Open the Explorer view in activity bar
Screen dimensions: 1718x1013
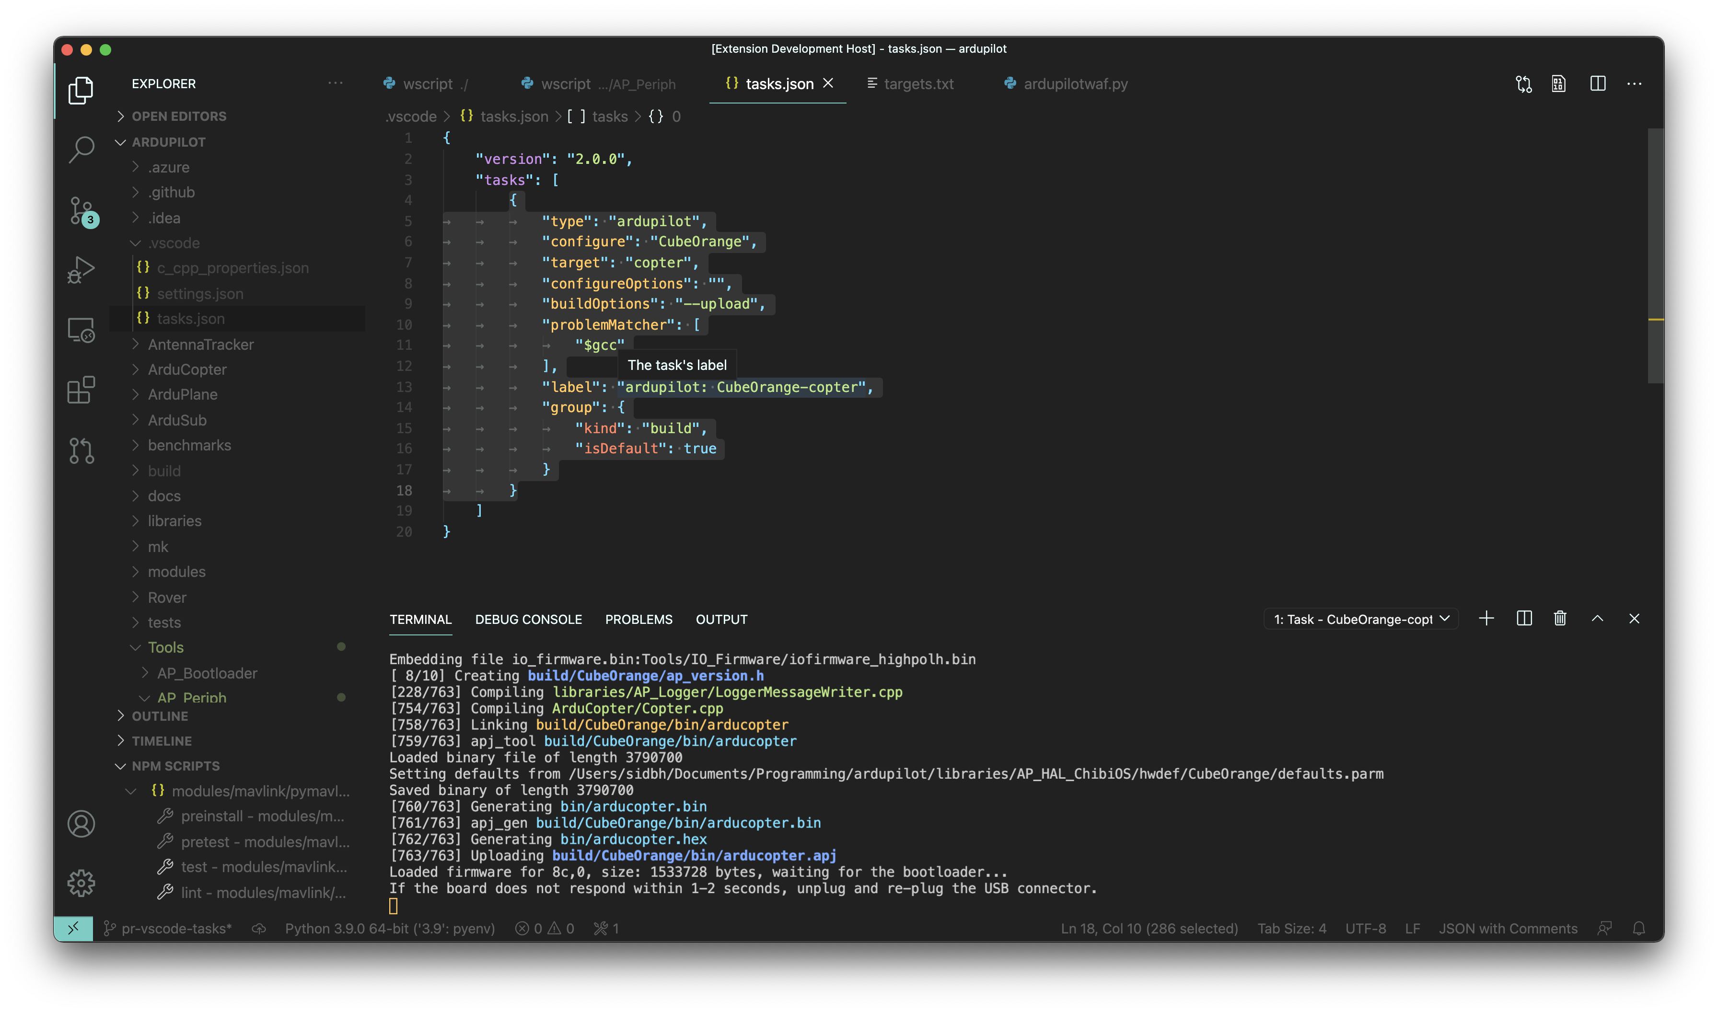pos(81,90)
